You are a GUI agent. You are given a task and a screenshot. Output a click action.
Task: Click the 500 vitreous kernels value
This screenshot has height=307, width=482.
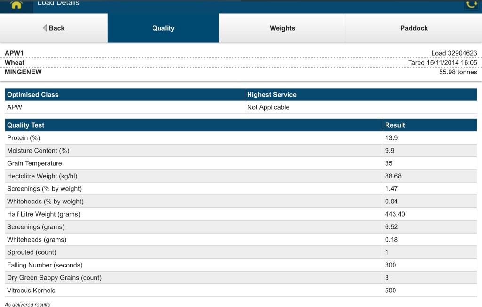pos(390,291)
